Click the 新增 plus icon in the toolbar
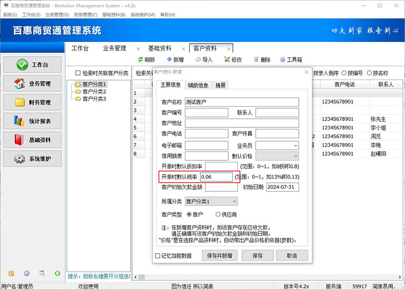Screen dimensions: 405x290 click(x=170, y=60)
